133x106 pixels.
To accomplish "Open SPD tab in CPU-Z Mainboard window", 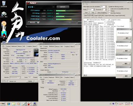I will pos(62,47).
